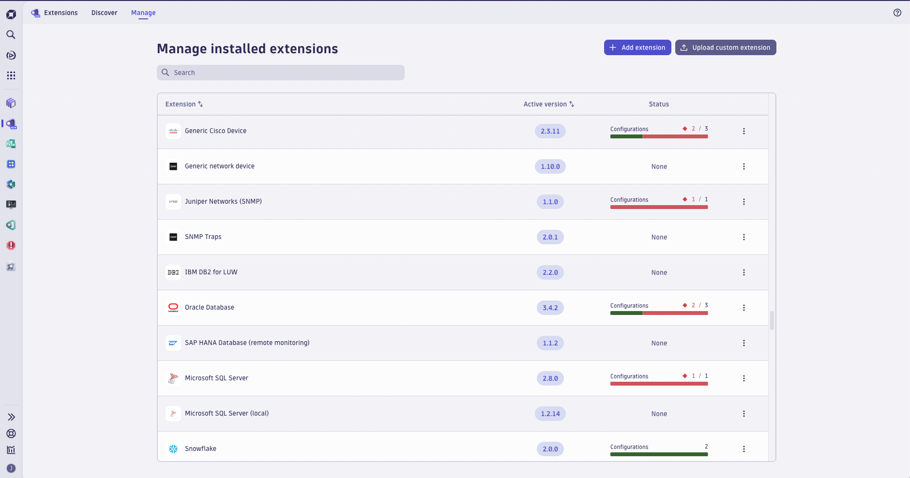
Task: Open the Oracle Database extension
Action: 210,308
